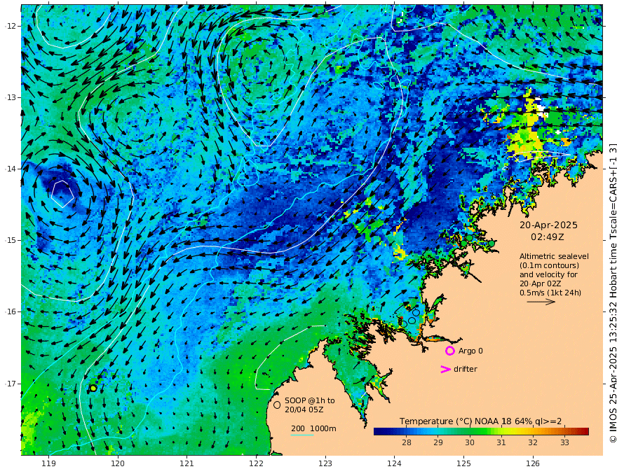The width and height of the screenshot is (617, 476).
Task: Click the longitude axis label 120
Action: (x=118, y=464)
